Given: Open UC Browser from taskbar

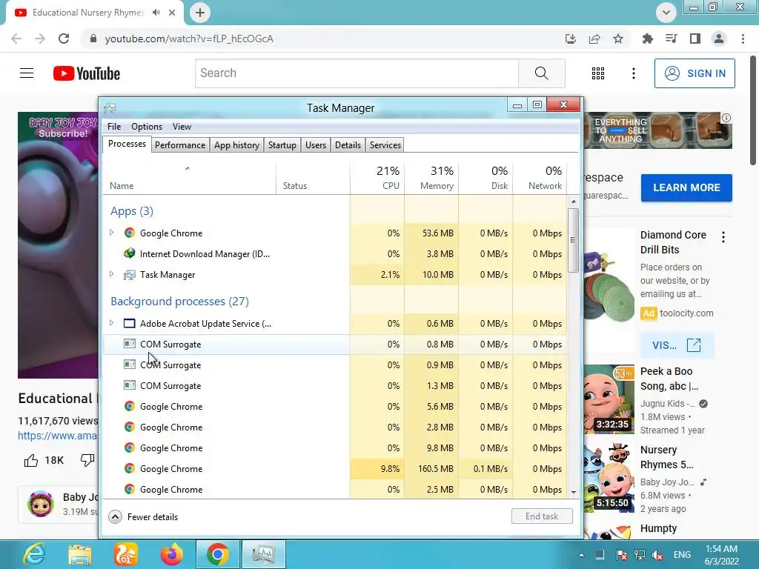Looking at the screenshot, I should pos(126,554).
